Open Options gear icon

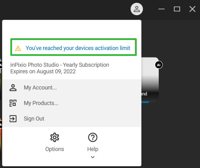(55, 137)
